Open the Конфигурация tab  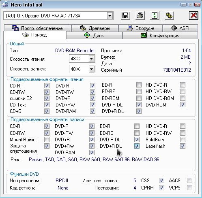[160, 36]
